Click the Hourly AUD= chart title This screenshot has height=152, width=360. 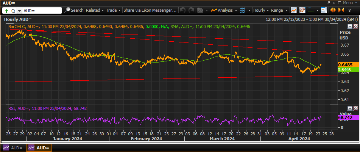coord(18,20)
